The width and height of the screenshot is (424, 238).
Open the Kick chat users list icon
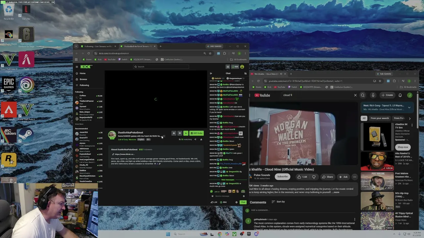point(245,73)
